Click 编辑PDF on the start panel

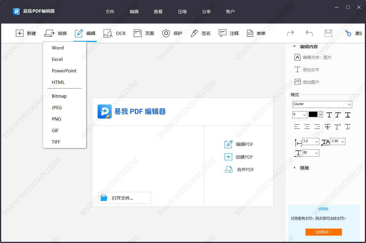(x=239, y=144)
